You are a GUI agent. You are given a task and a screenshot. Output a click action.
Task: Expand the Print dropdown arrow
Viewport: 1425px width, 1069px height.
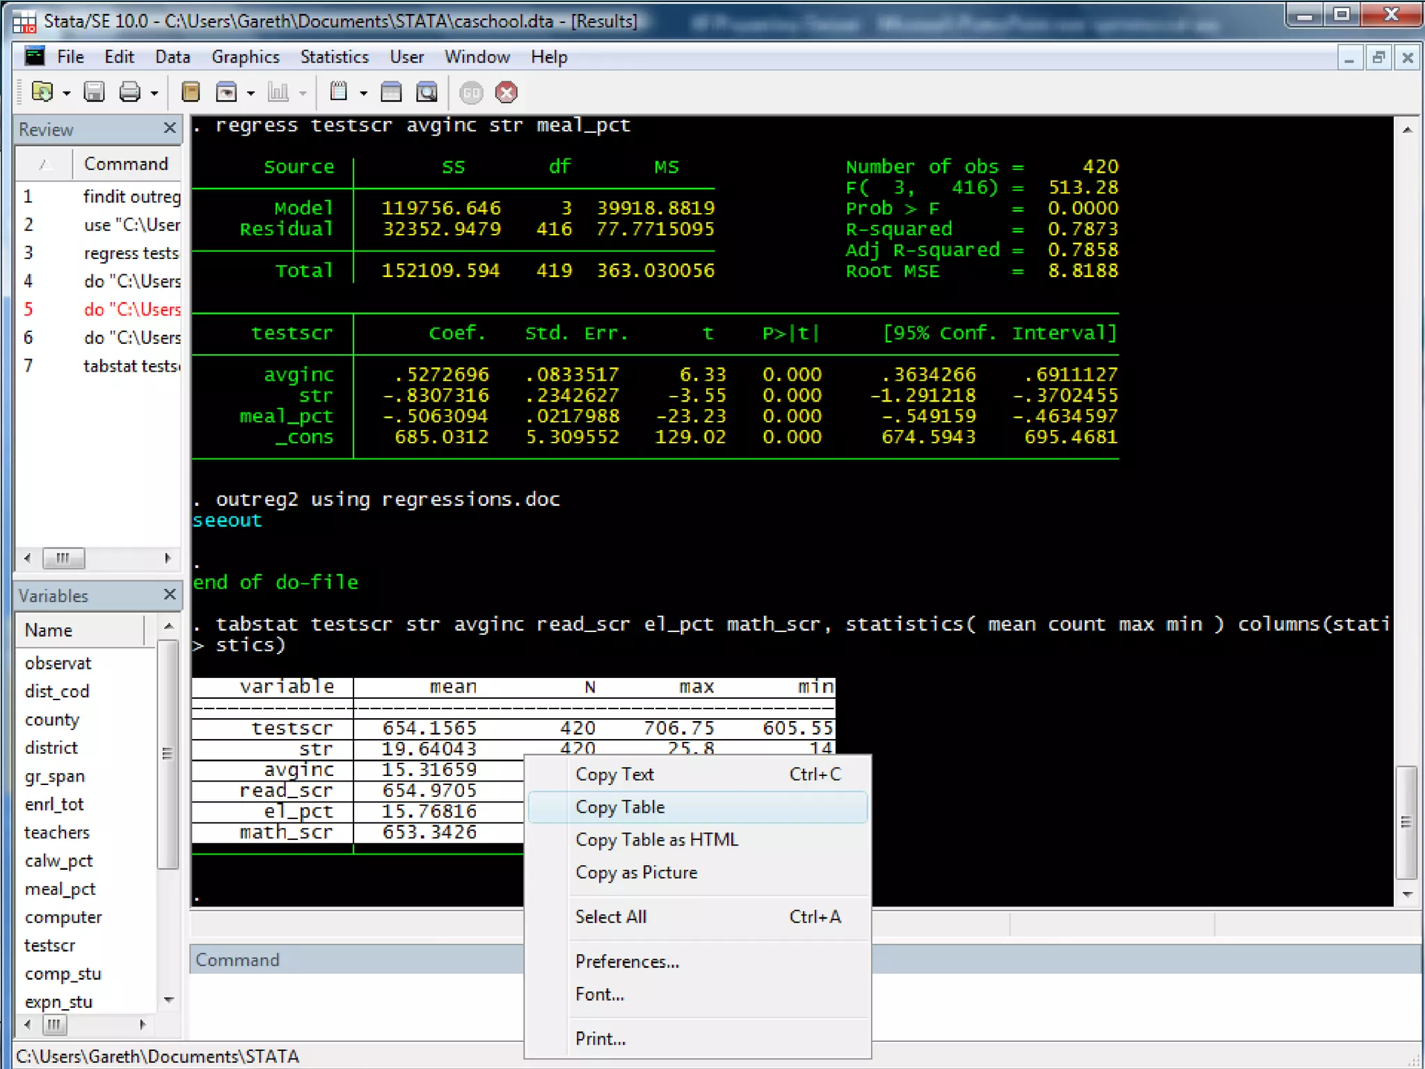click(x=154, y=93)
